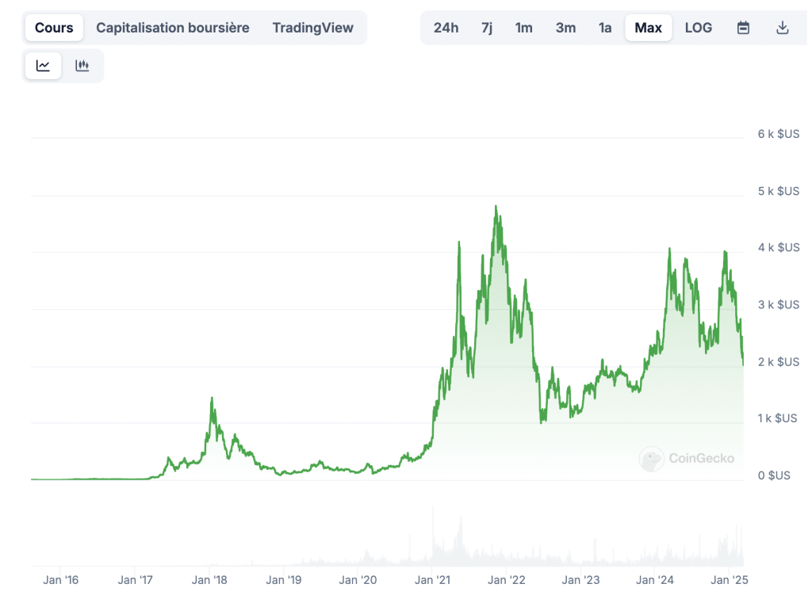Show the 1a time range
This screenshot has height=603, width=812.
coord(605,28)
